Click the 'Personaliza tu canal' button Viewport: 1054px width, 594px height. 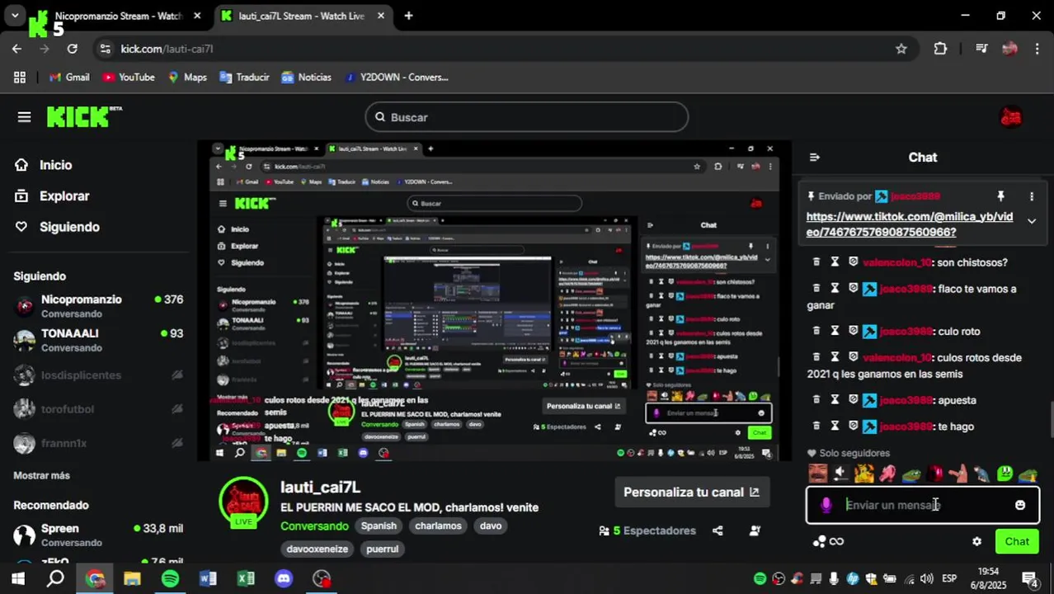click(x=691, y=492)
